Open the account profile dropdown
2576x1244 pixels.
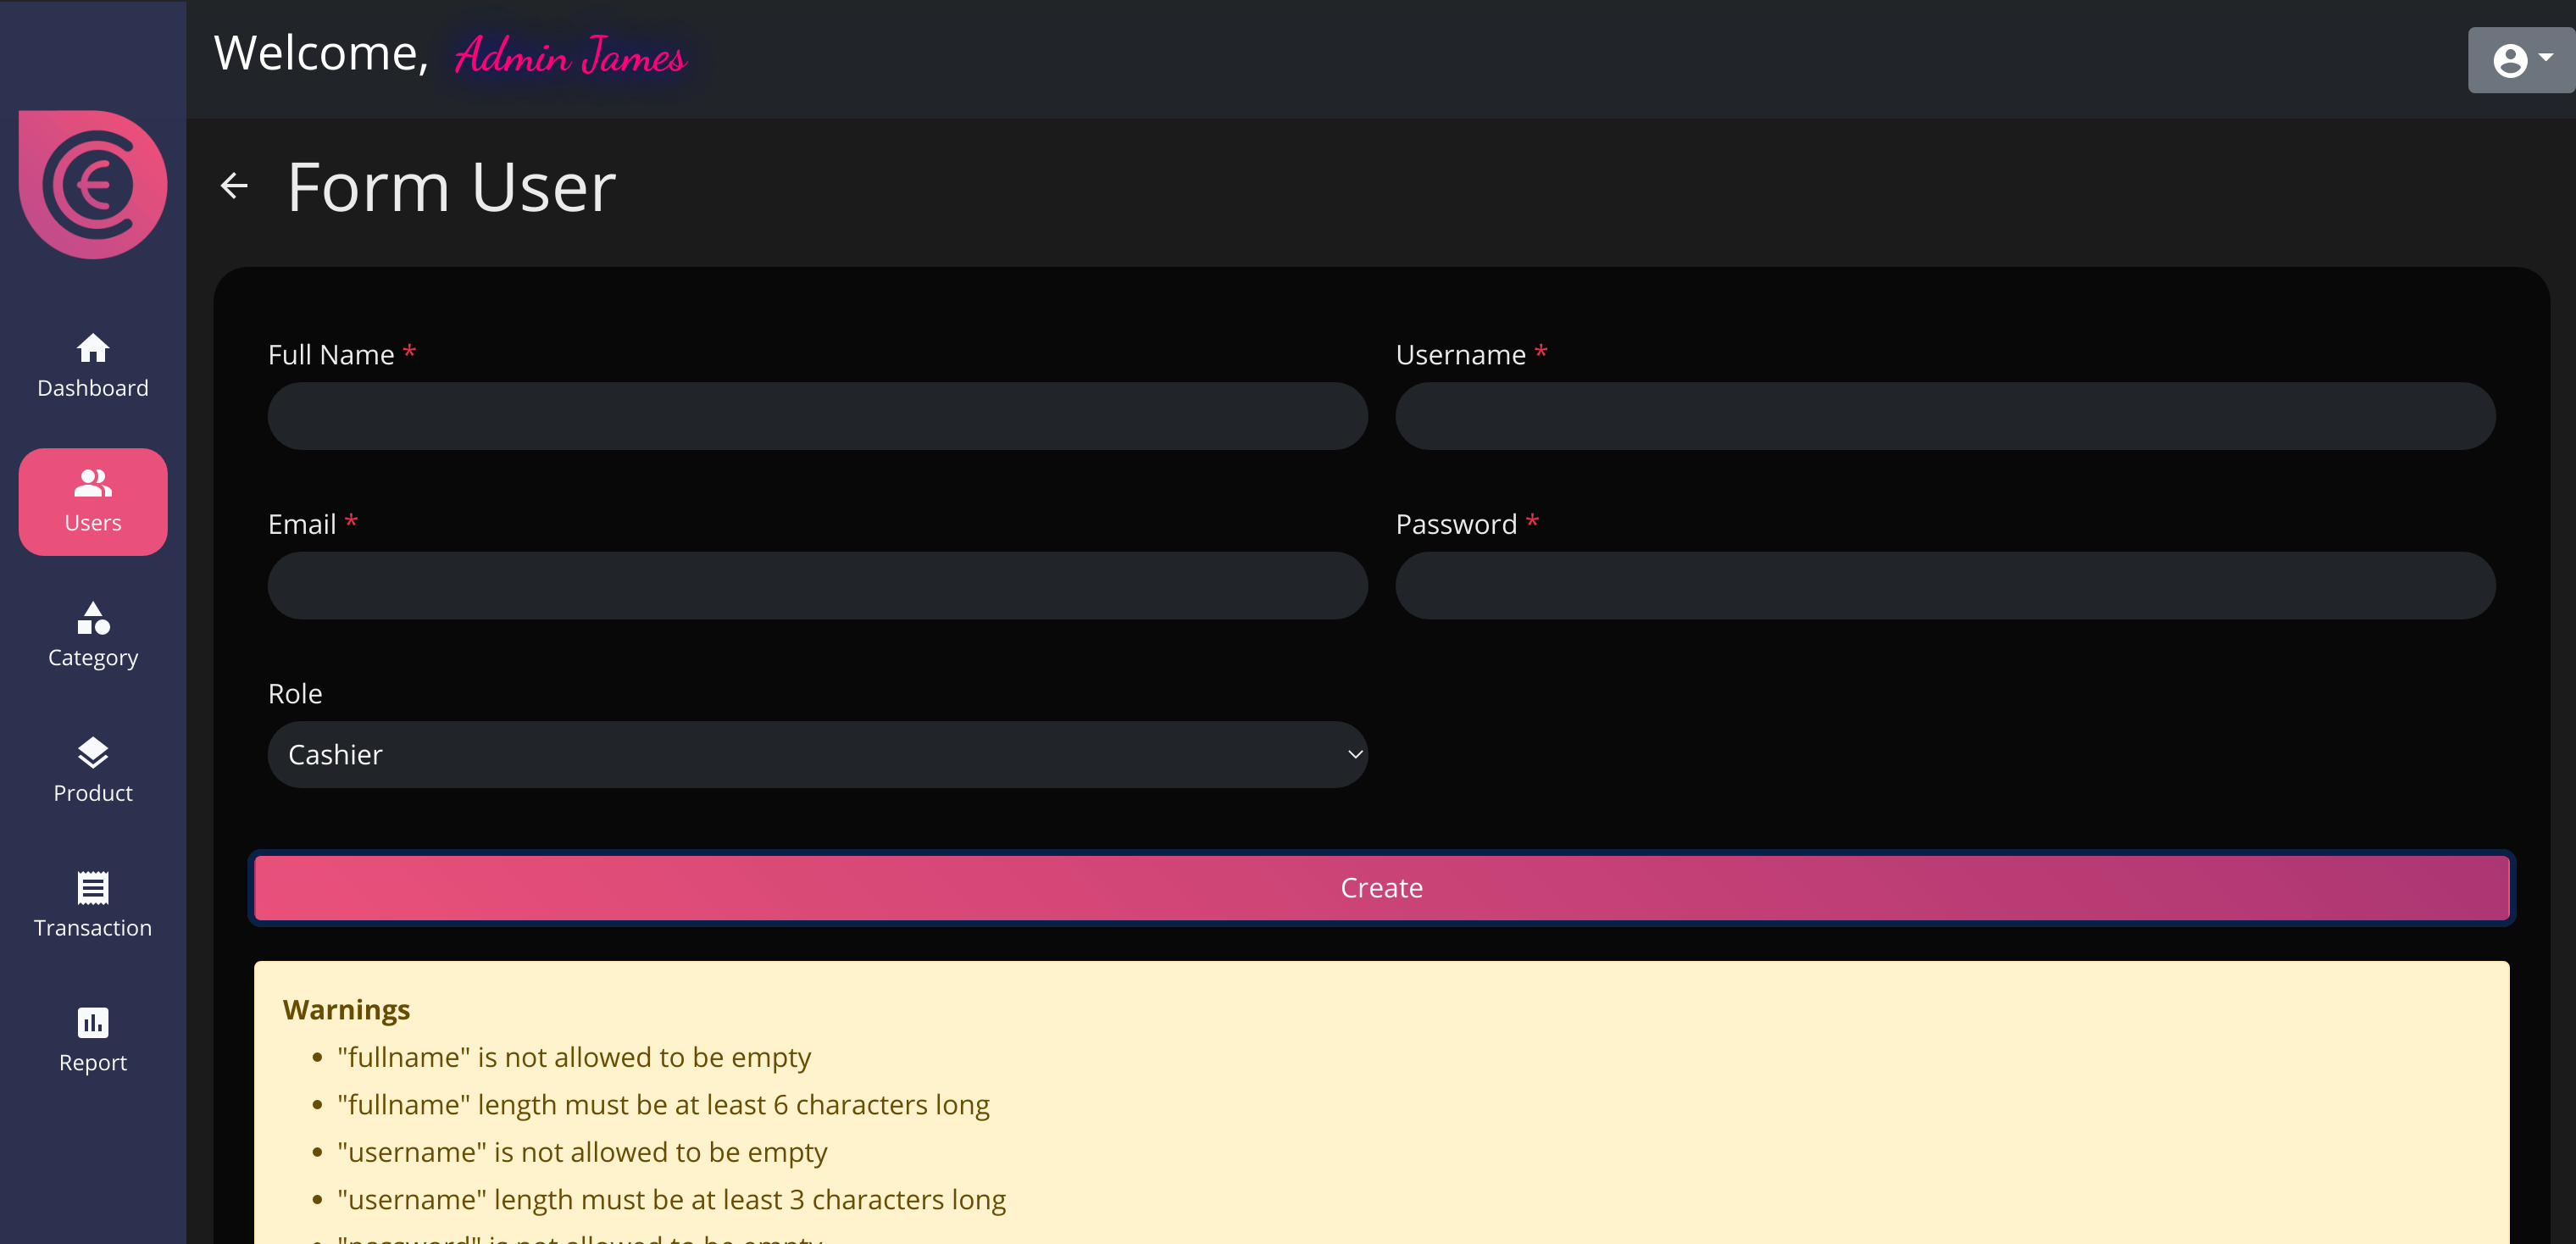pyautogui.click(x=2520, y=60)
